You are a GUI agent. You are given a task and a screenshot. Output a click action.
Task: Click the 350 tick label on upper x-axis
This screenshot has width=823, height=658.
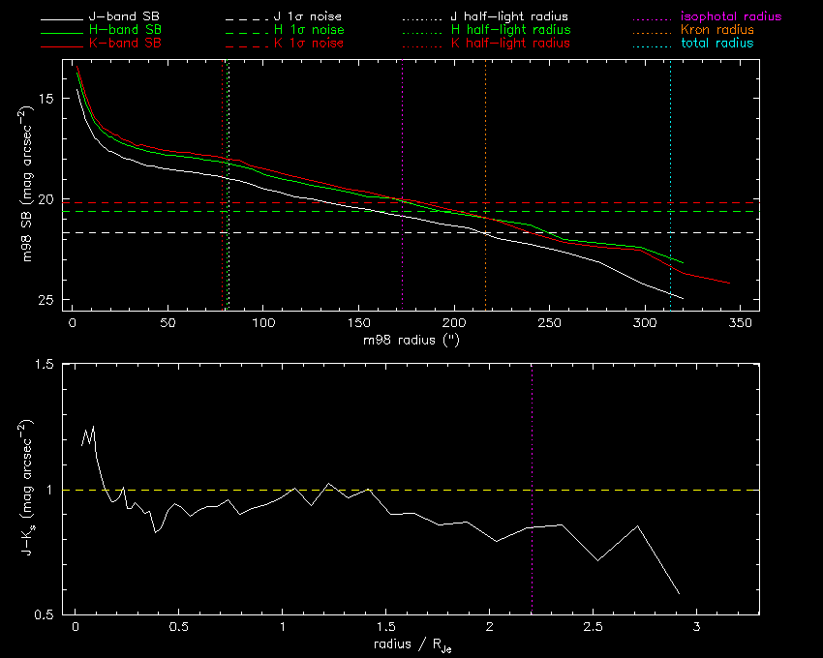[740, 322]
